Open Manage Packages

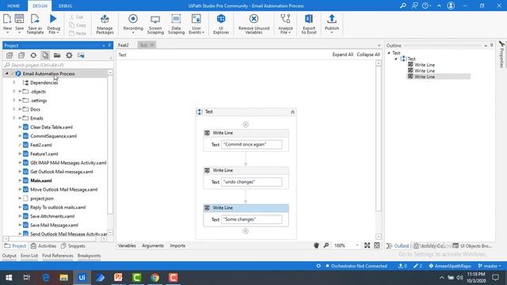(x=105, y=24)
